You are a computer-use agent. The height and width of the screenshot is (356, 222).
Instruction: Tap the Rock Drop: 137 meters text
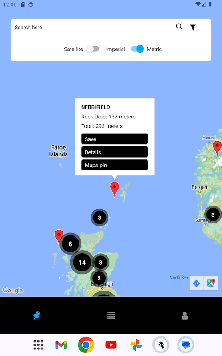pos(108,117)
